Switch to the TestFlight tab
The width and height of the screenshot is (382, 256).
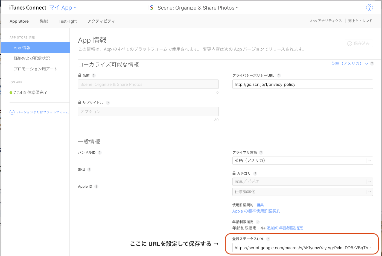(x=67, y=21)
